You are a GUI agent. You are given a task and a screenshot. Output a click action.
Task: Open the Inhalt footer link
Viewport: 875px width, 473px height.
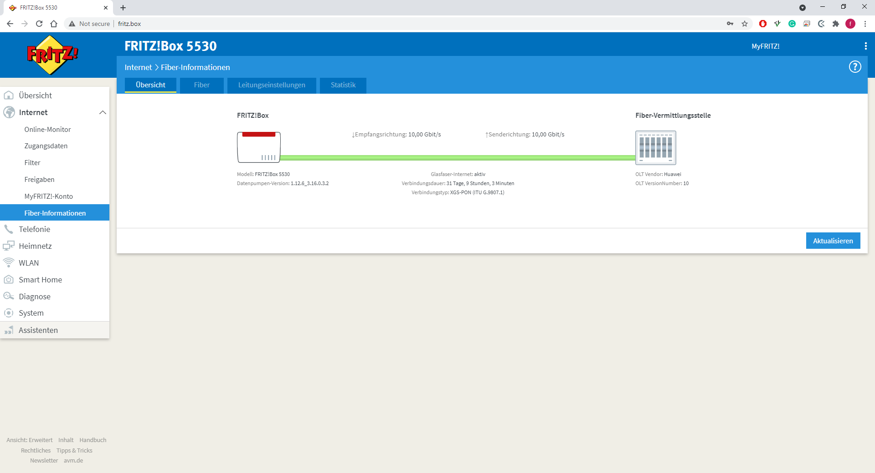[66, 440]
